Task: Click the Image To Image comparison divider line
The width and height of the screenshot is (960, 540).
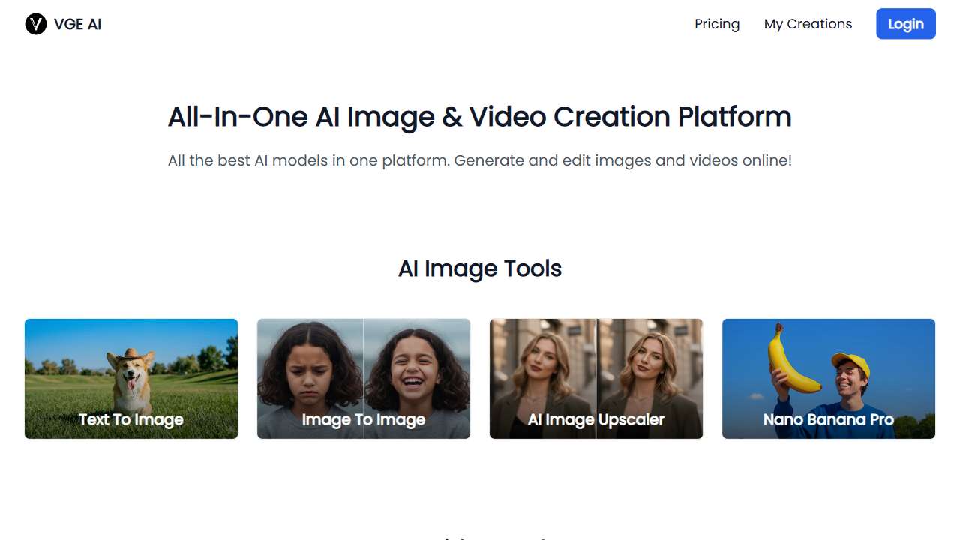Action: click(364, 360)
